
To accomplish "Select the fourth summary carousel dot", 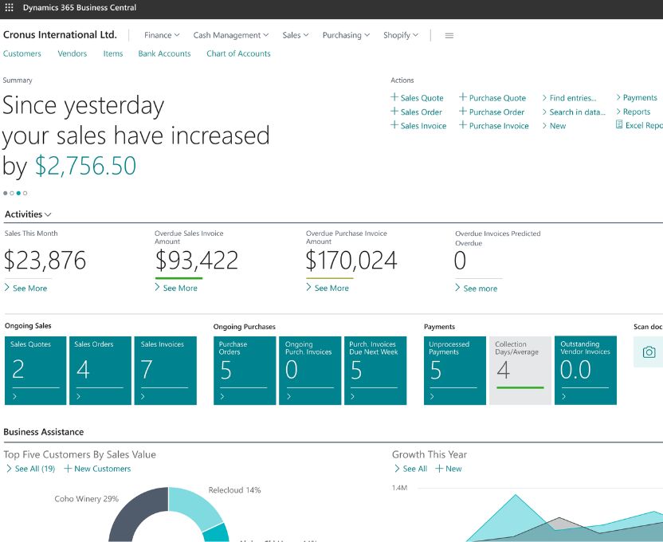I will pos(25,193).
